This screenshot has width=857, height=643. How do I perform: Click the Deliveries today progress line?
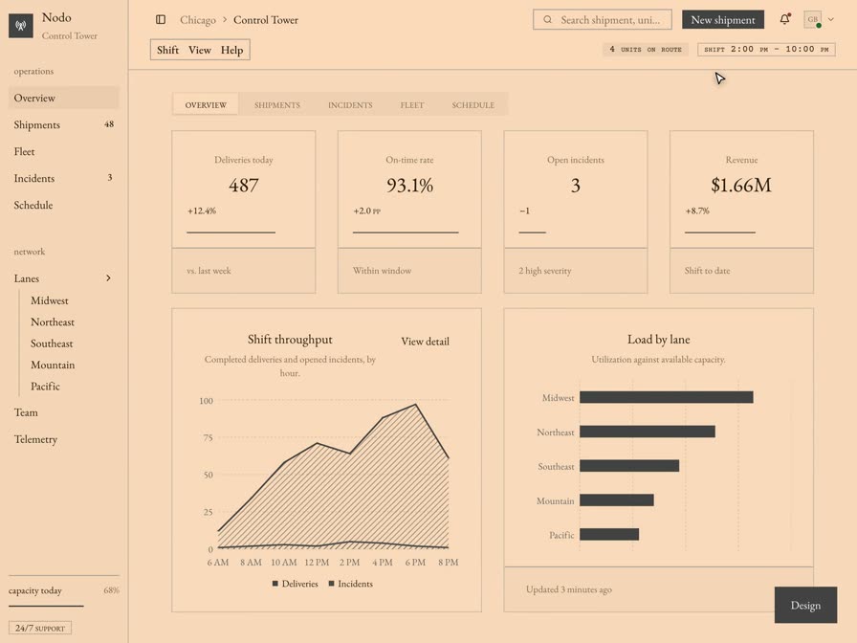click(231, 233)
